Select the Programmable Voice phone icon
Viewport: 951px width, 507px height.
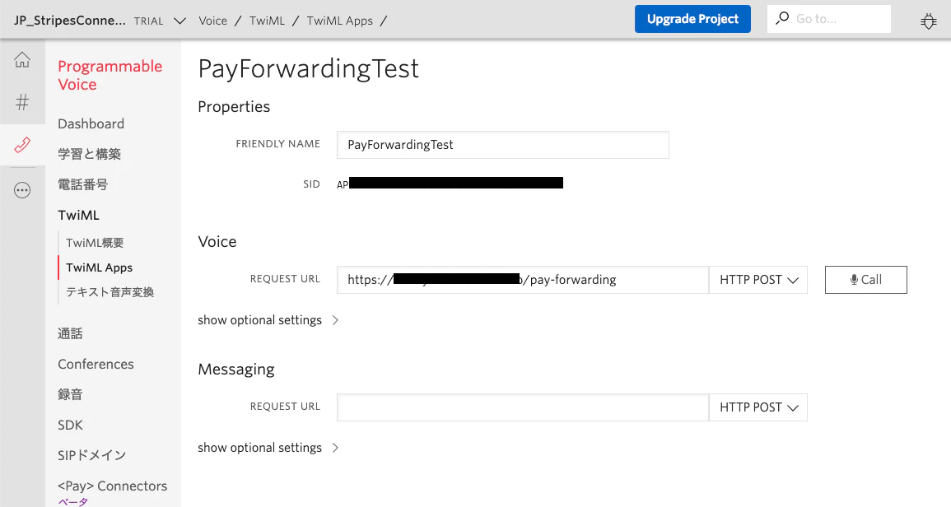[x=22, y=145]
